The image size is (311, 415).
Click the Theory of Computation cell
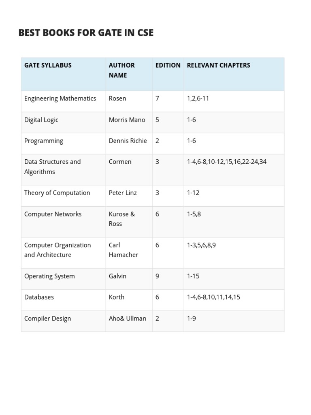point(57,193)
